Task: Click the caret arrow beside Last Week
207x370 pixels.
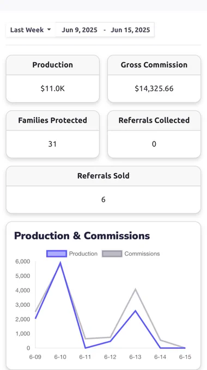Action: point(49,29)
